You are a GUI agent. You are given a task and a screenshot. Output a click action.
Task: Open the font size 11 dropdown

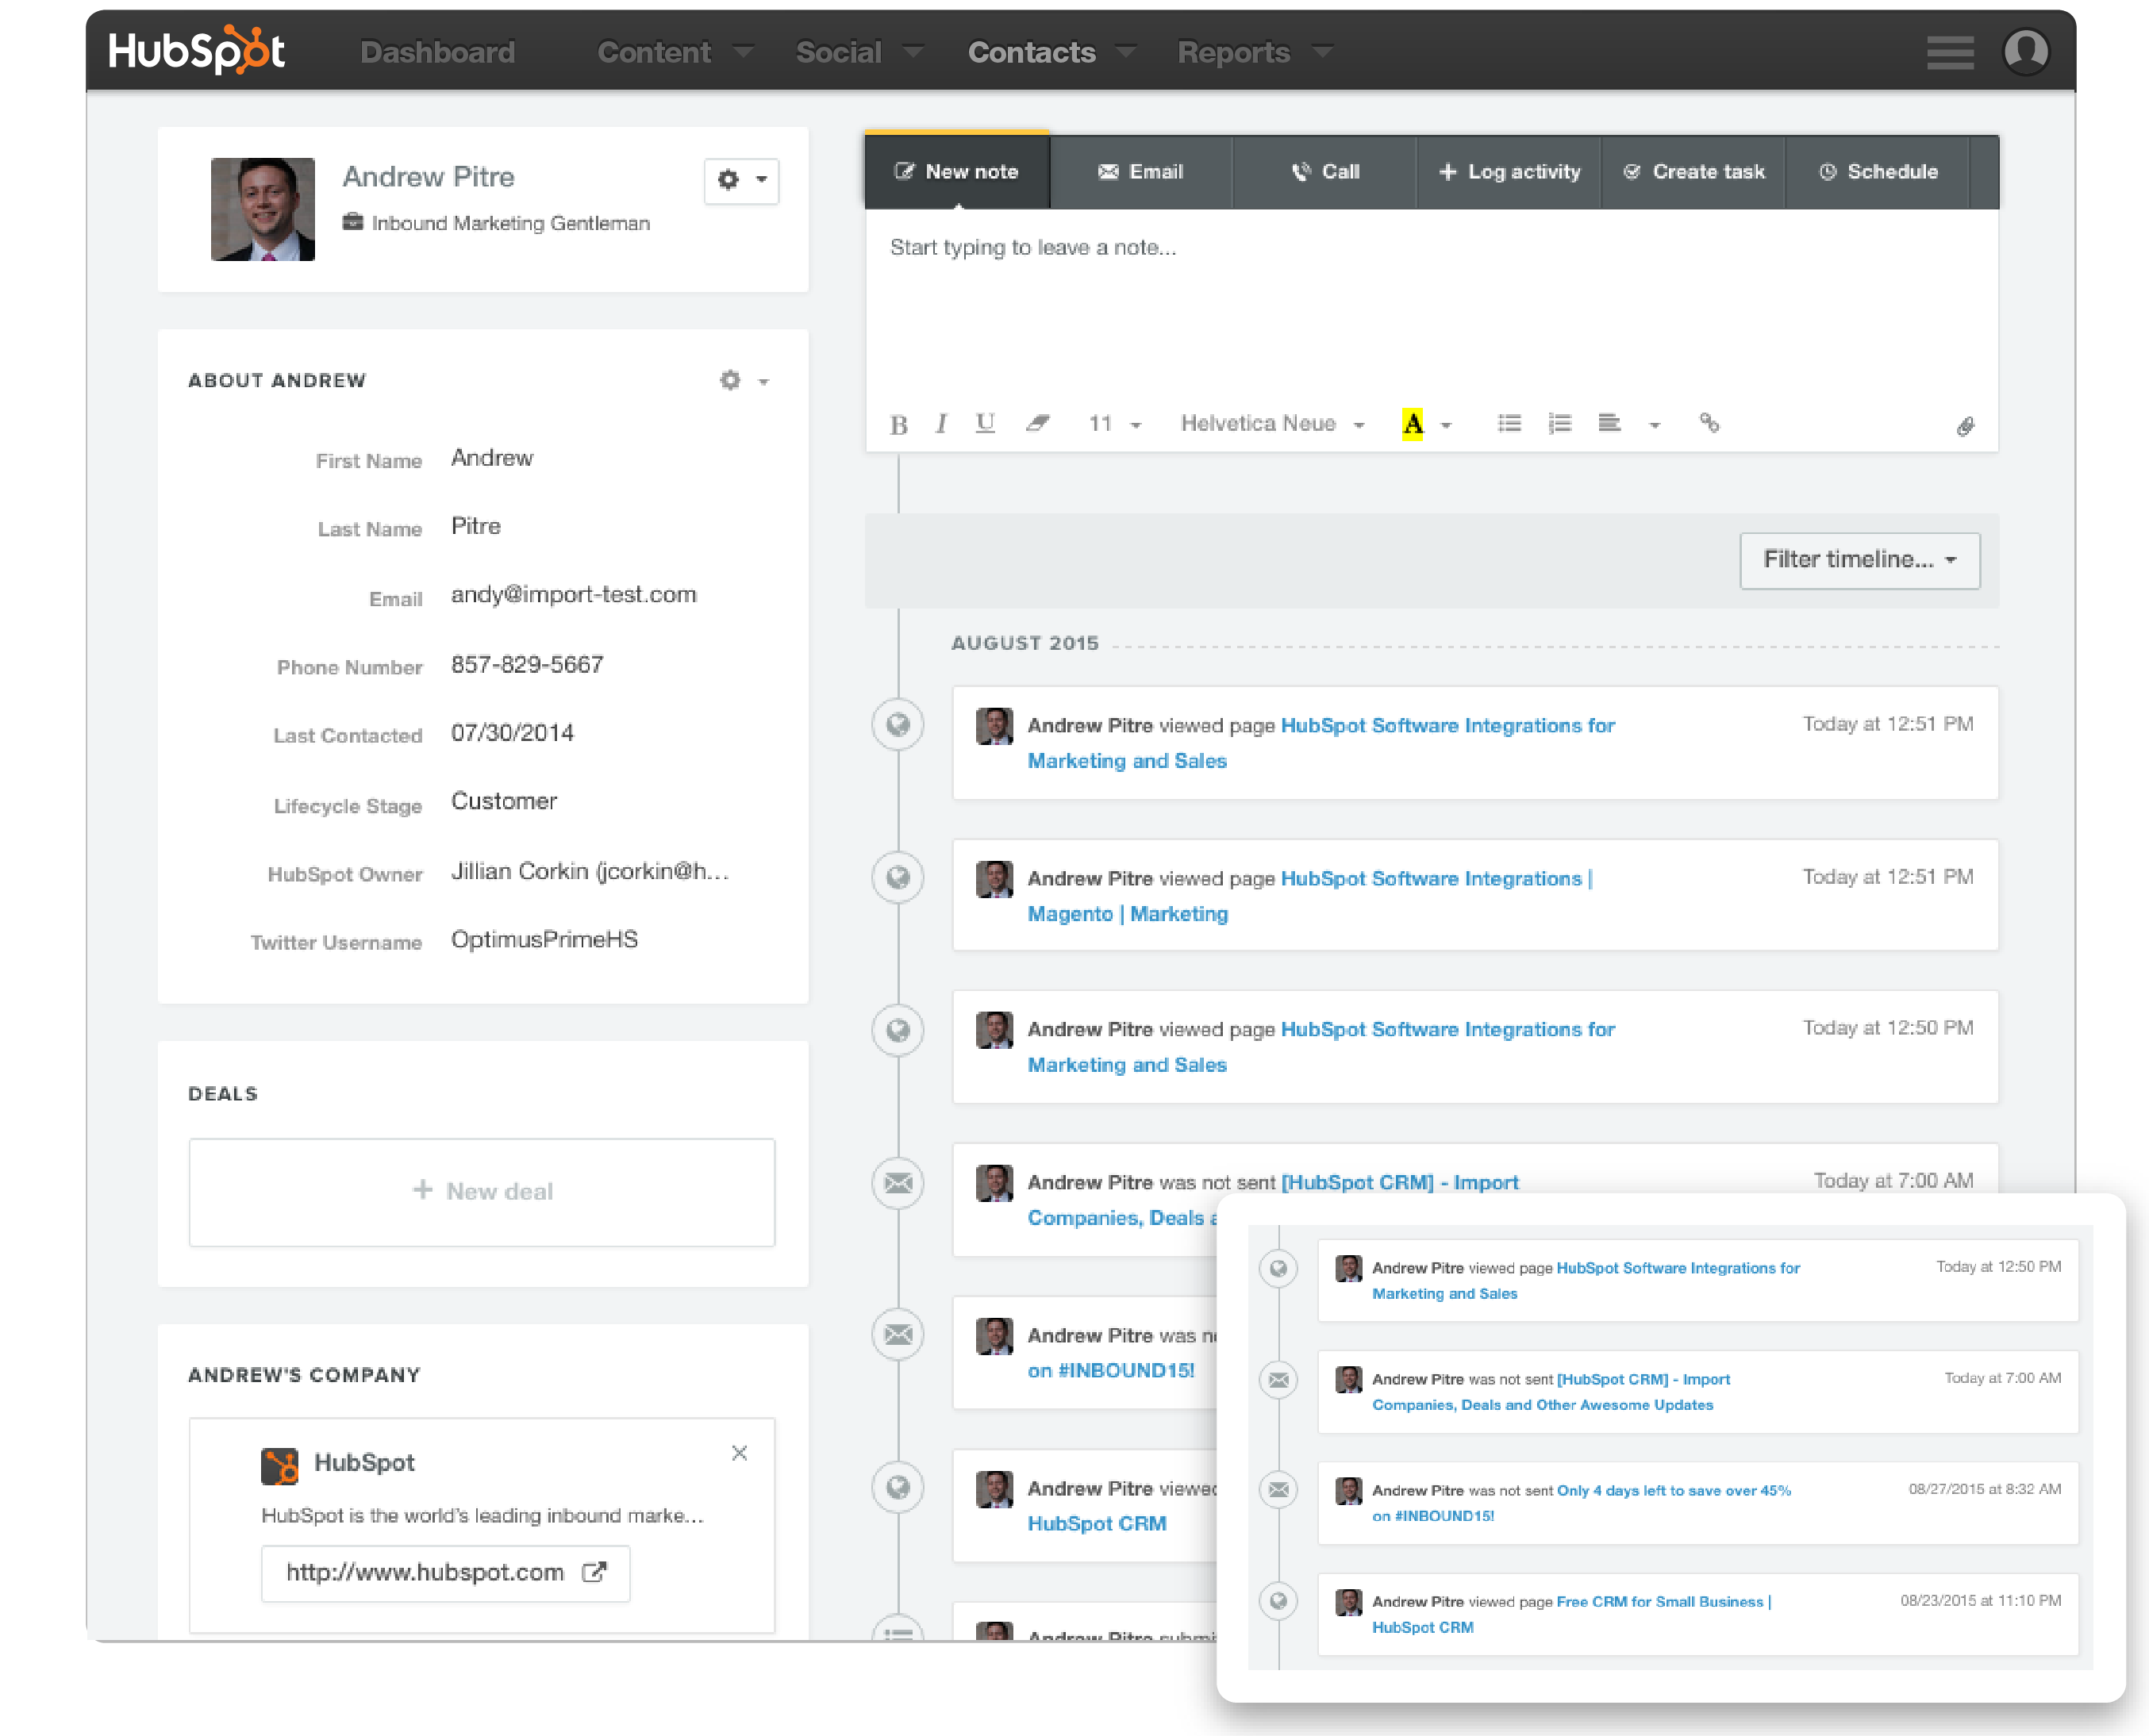point(1112,423)
